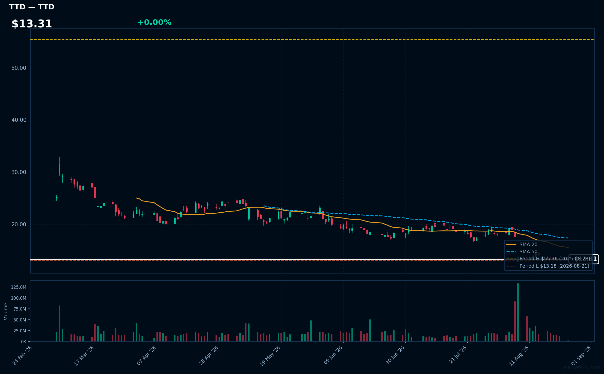The image size is (604, 374).
Task: Click the 50.0M volume axis label
Action: click(20, 320)
